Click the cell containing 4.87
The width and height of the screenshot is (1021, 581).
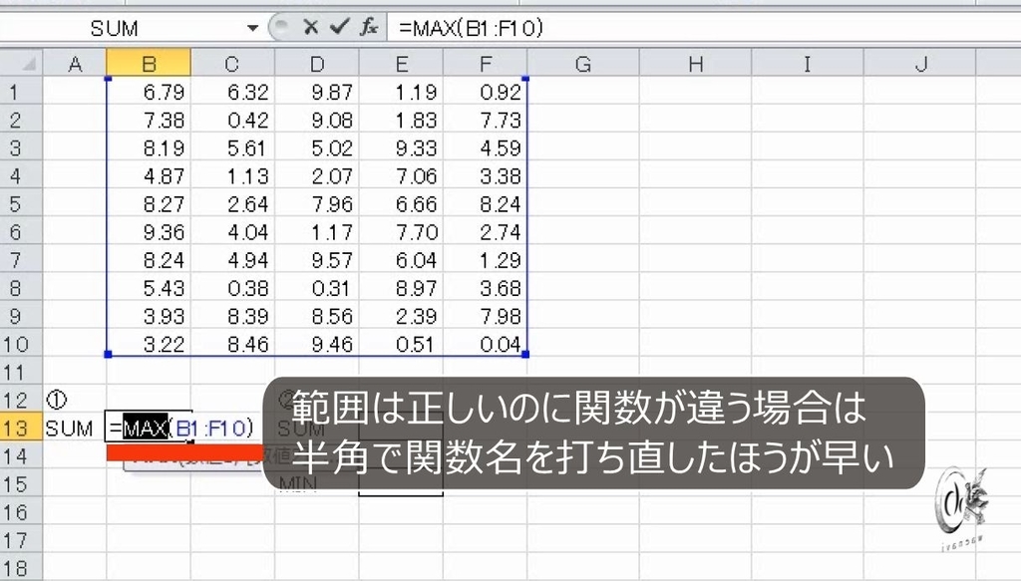point(150,175)
